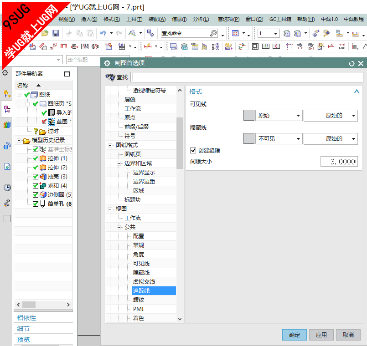The height and width of the screenshot is (346, 367).
Task: Toggle checkbox for 拉伸 (2) feature
Action: point(36,168)
